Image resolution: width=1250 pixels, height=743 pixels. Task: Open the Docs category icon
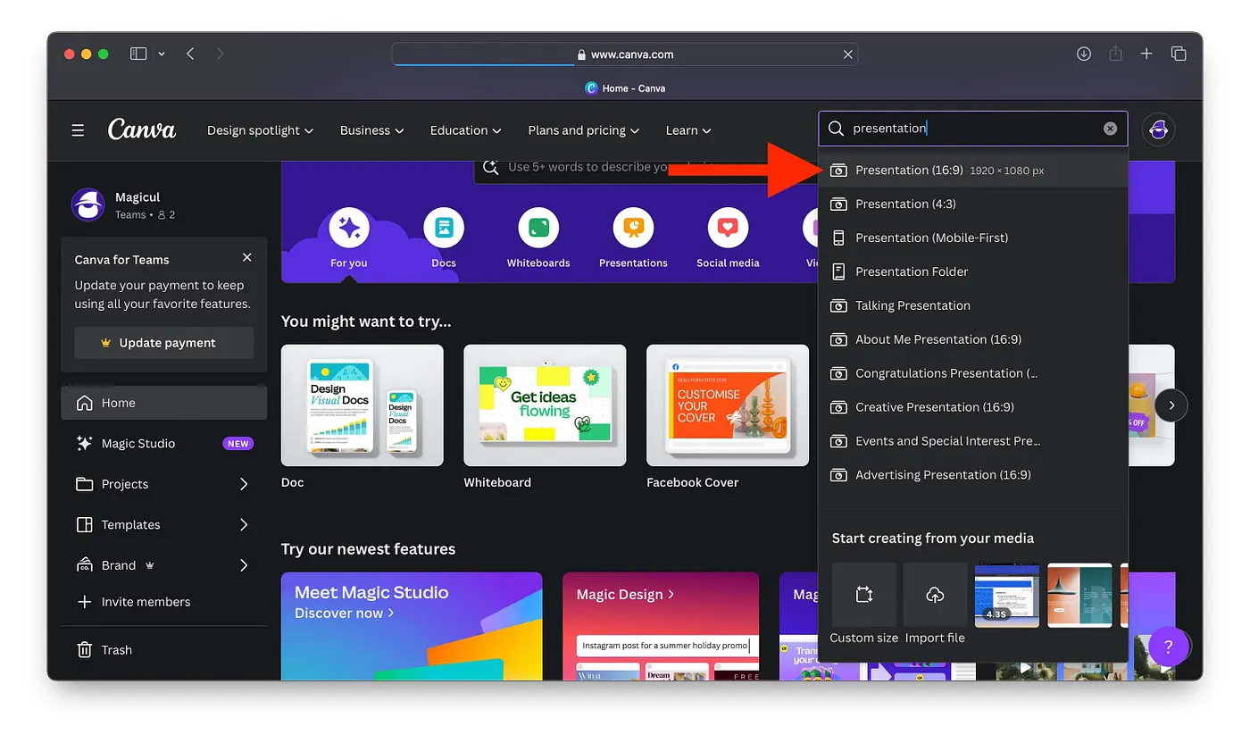[444, 228]
